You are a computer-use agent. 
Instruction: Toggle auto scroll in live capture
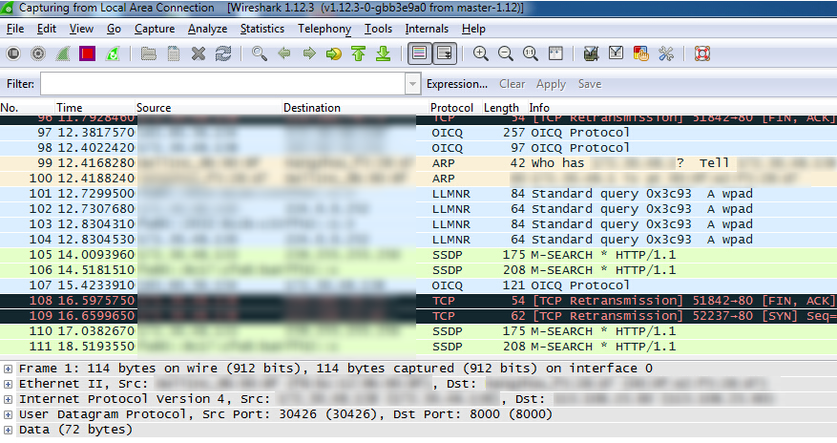tap(444, 53)
